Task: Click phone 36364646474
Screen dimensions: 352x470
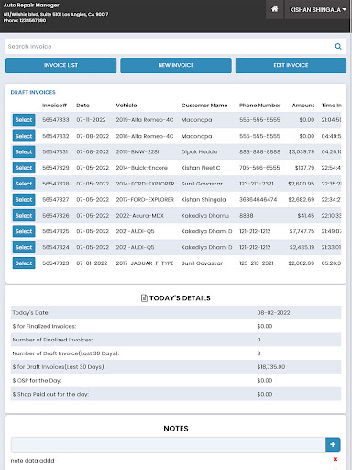Action: (x=258, y=199)
